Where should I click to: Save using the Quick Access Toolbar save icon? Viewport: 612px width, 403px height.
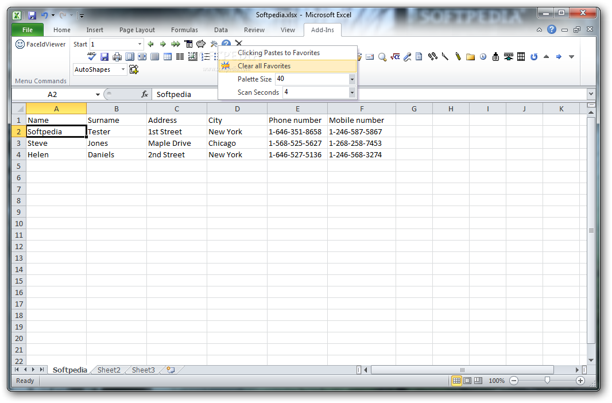pyautogui.click(x=32, y=15)
